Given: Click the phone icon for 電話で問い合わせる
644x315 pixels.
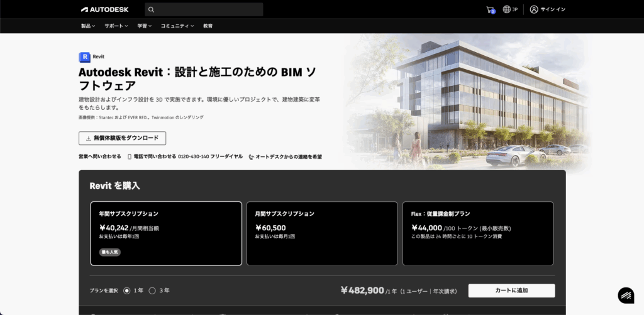Looking at the screenshot, I should click(130, 156).
